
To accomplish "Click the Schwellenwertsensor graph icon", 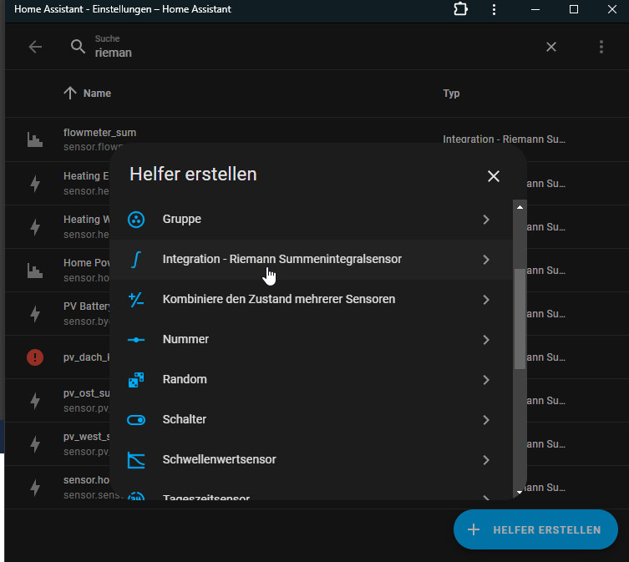I will coord(135,460).
